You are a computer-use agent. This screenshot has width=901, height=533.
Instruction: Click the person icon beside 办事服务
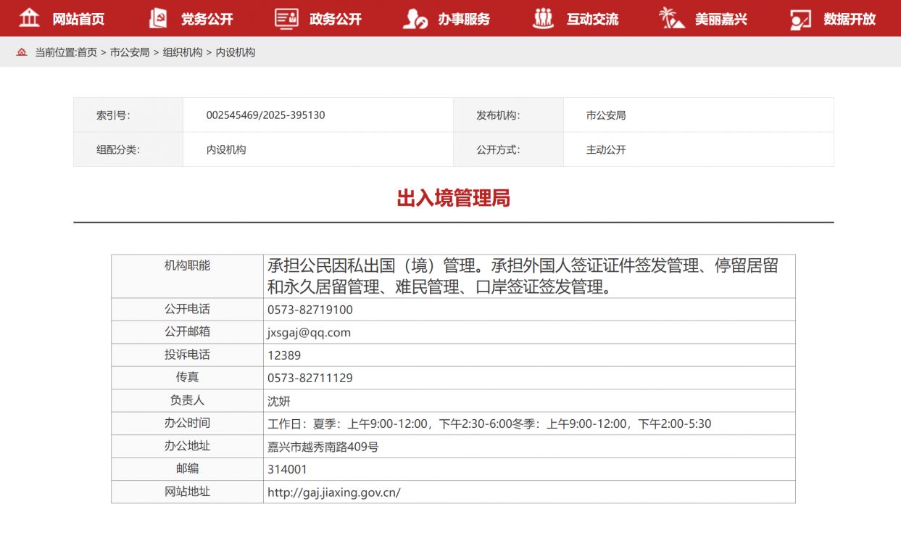pos(415,18)
